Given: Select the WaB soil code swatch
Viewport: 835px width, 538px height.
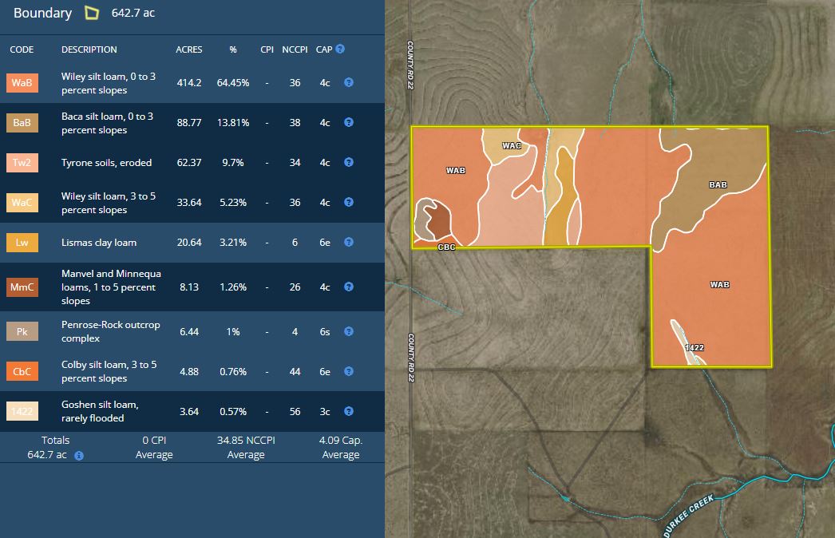Looking at the screenshot, I should coord(22,83).
